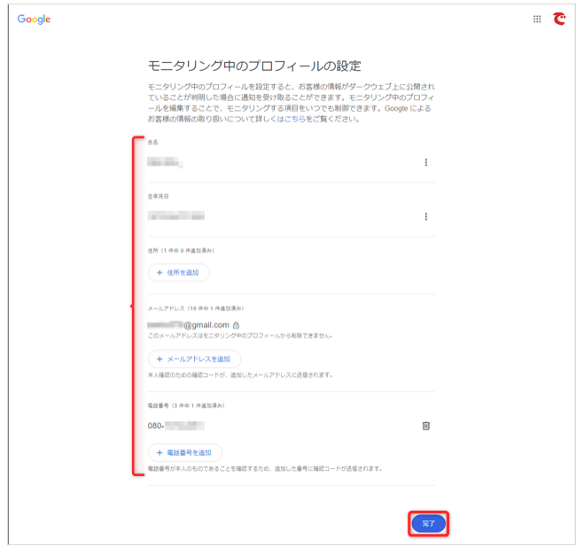Click the Google logo
Image resolution: width=584 pixels, height=555 pixels.
[x=34, y=19]
